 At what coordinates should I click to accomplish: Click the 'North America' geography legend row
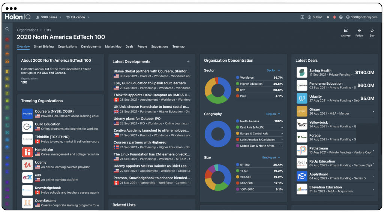[x=259, y=121]
